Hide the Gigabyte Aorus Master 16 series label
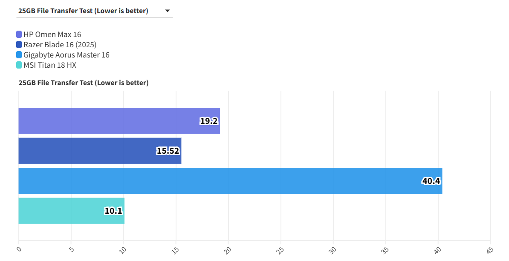Screen dimensions: 509x261 click(x=67, y=55)
